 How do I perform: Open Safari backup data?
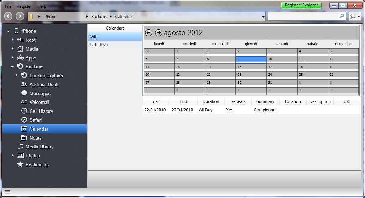click(36, 120)
